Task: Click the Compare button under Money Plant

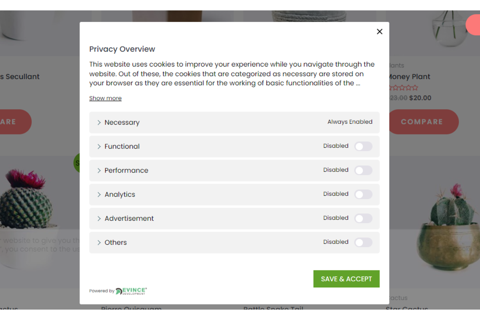Action: click(423, 122)
